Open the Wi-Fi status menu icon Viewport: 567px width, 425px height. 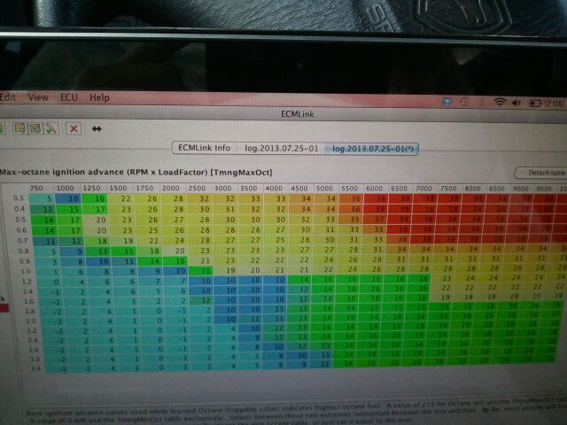coord(500,102)
